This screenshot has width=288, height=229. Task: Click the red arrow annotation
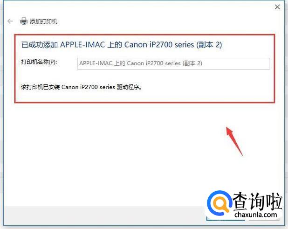234,141
